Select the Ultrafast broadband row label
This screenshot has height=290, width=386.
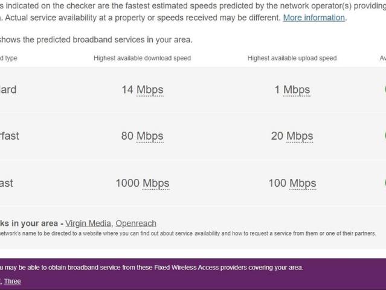pos(7,183)
